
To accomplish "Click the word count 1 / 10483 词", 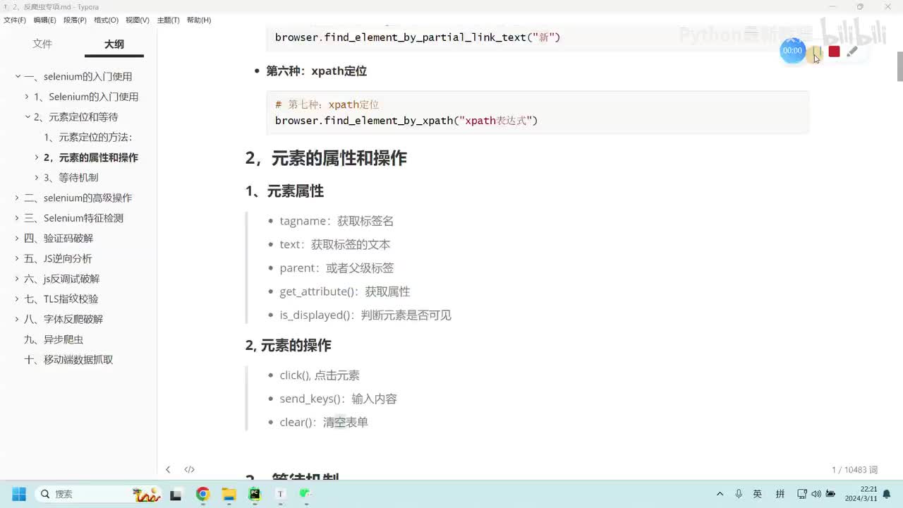I will 855,470.
